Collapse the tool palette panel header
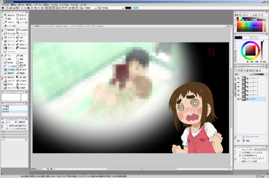Screen dimensions: 269x178 (x=23, y=12)
